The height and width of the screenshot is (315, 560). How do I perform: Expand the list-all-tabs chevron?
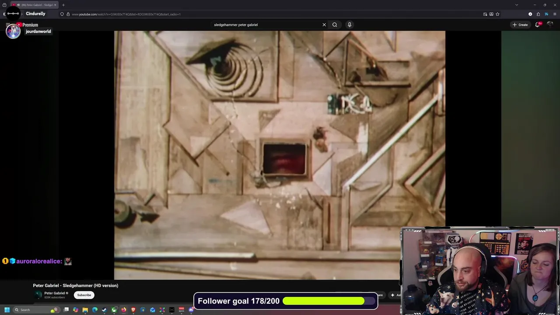517,5
